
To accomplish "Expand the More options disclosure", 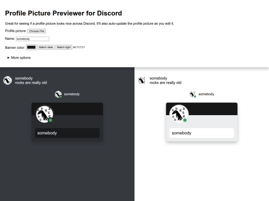I will pos(19,58).
